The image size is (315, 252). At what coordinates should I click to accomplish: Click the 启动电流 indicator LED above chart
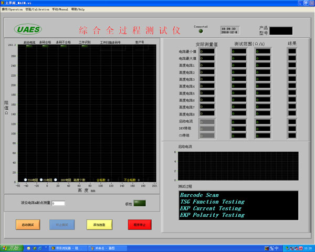(x=29, y=46)
